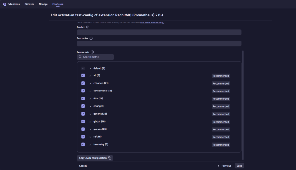Click the Extensions app logo icon

tap(4, 4)
